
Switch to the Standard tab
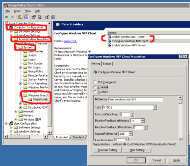point(78,137)
